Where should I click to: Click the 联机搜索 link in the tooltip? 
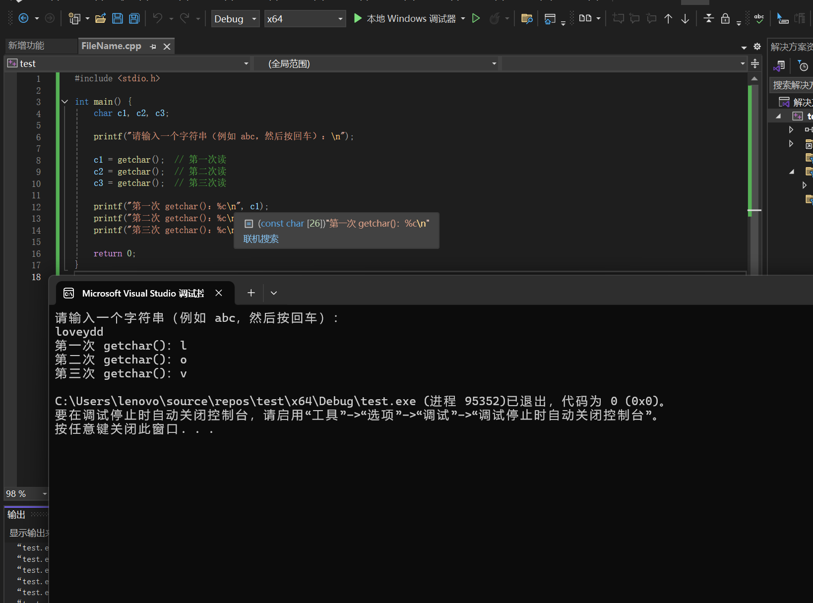pyautogui.click(x=261, y=239)
